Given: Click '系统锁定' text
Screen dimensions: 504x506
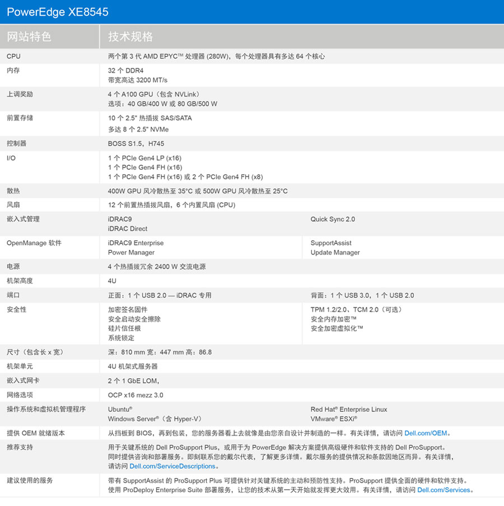Looking at the screenshot, I should 121,338.
